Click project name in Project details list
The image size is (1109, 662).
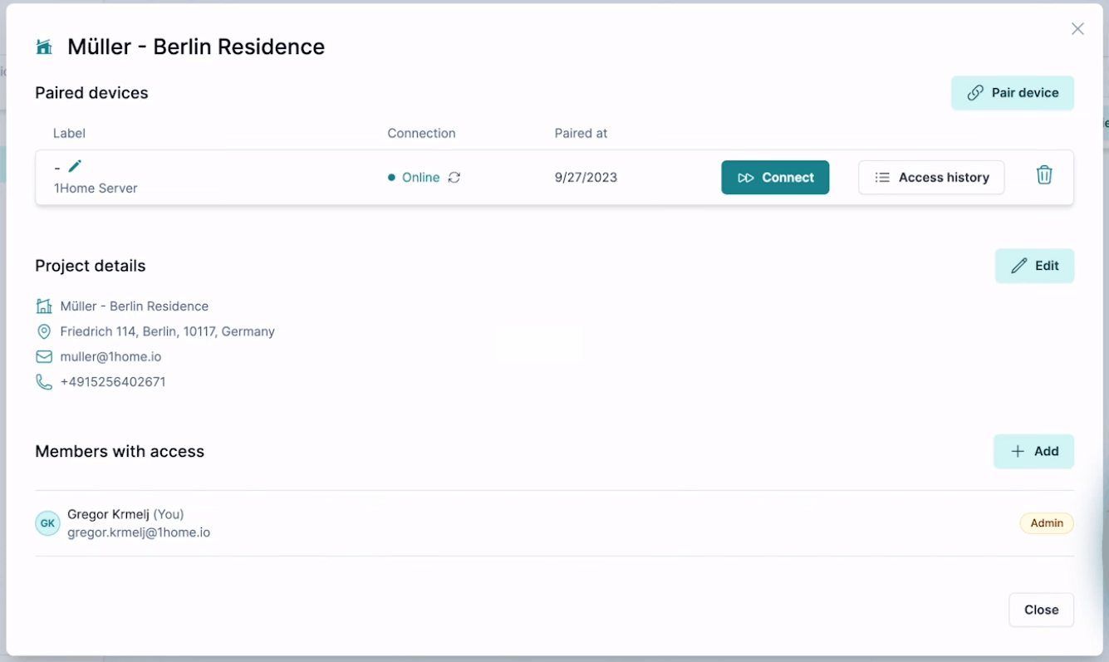point(134,306)
